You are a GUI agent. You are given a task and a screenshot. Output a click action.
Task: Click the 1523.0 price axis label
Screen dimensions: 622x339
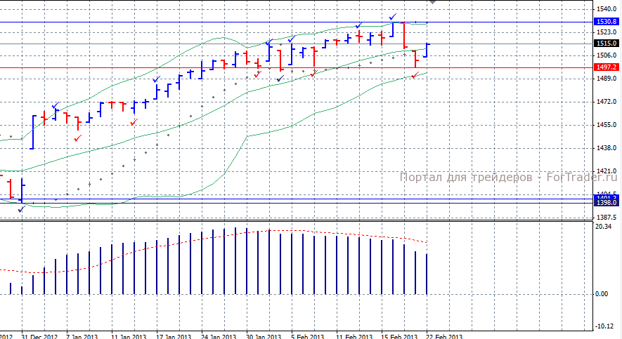tap(607, 32)
